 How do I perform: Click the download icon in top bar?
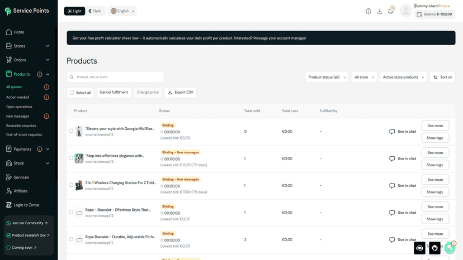click(x=380, y=11)
